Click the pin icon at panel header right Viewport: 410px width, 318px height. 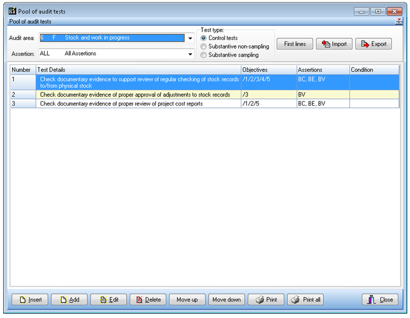tap(399, 21)
